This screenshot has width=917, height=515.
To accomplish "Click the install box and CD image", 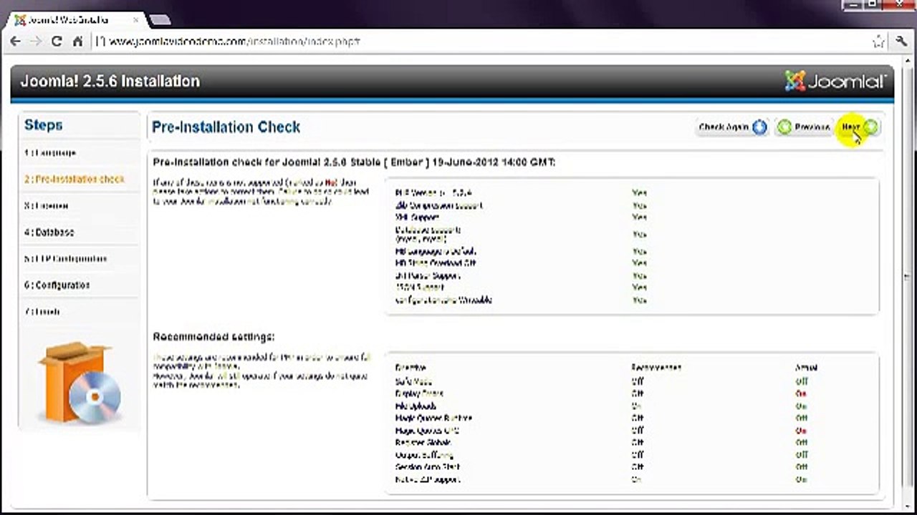I will tap(80, 383).
